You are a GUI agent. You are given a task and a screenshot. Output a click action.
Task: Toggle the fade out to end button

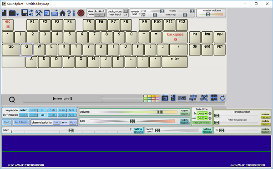[x=201, y=123]
